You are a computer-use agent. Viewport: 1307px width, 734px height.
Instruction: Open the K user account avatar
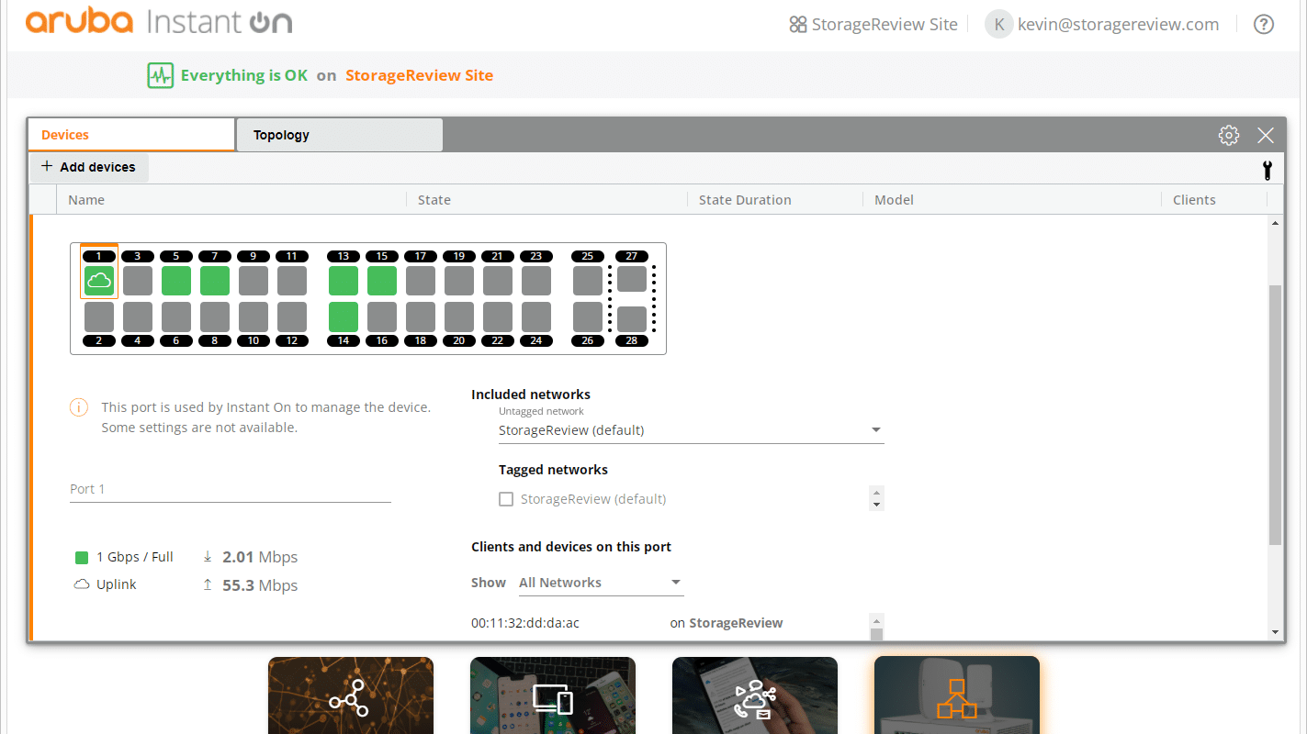(999, 25)
